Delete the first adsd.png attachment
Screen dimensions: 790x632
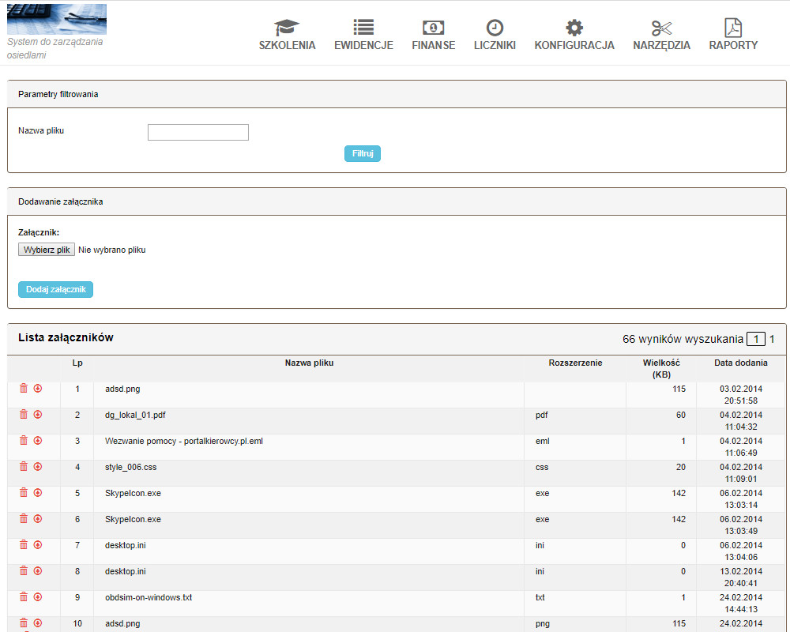click(x=24, y=389)
